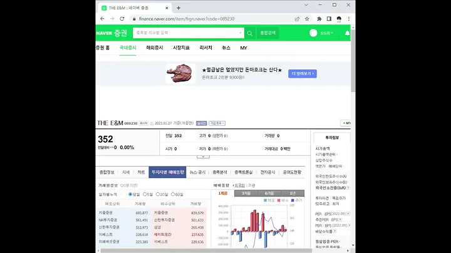Click the 통합검색 button

[268, 33]
